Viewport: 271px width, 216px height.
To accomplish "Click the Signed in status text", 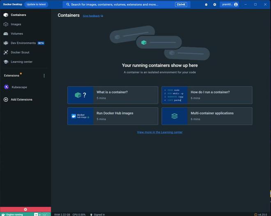I will 99,215.
